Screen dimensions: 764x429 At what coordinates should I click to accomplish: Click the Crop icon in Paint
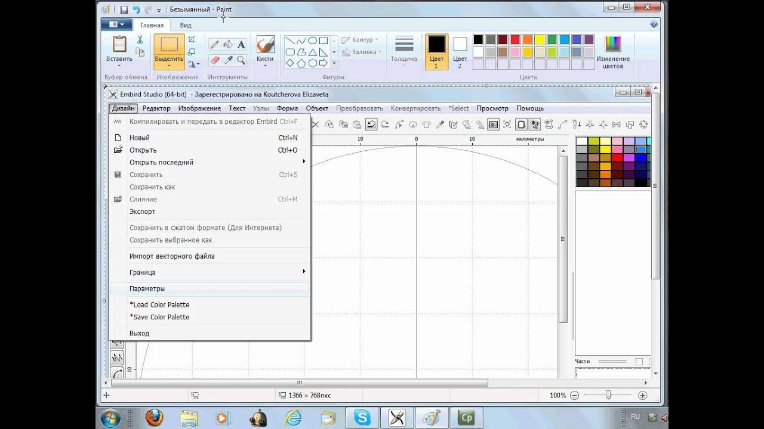(x=192, y=39)
